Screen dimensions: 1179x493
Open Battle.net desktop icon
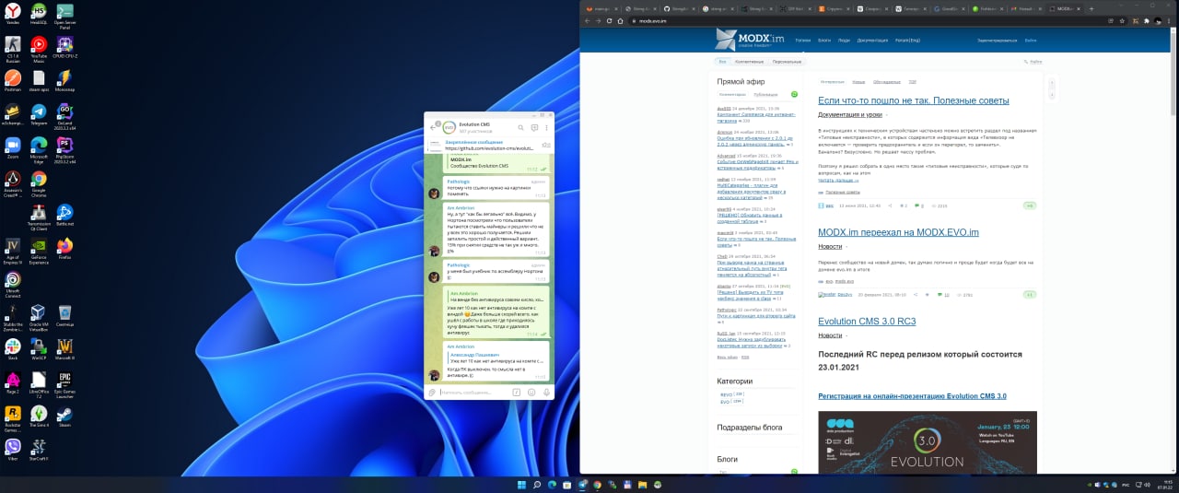(64, 216)
